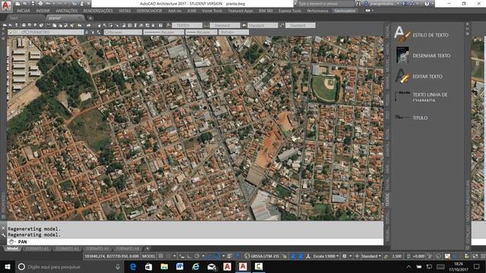Image resolution: width=486 pixels, height=273 pixels.
Task: Click the dimension style icon before first Standard
Action: (207, 25)
